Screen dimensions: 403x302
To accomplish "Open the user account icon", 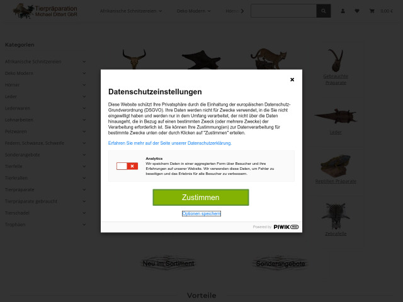I will 343,11.
